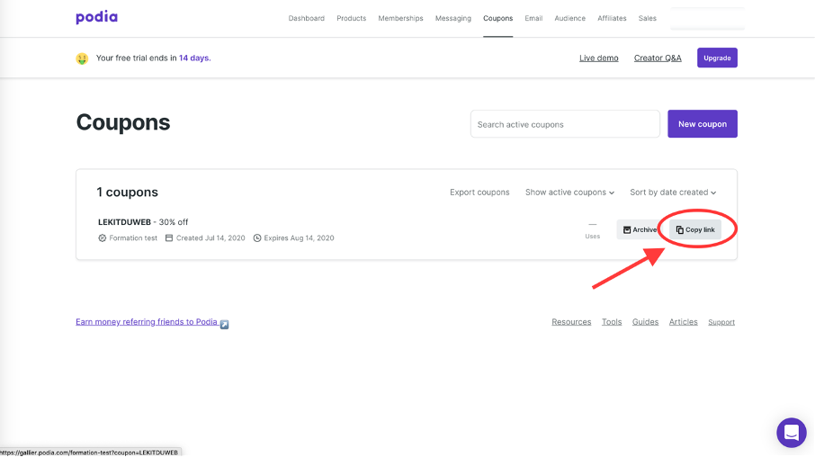Click the external link icon after Podia referral
Image resolution: width=815 pixels, height=457 pixels.
click(x=225, y=324)
